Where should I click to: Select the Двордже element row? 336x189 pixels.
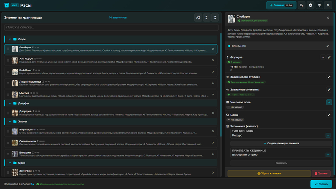coord(111,113)
